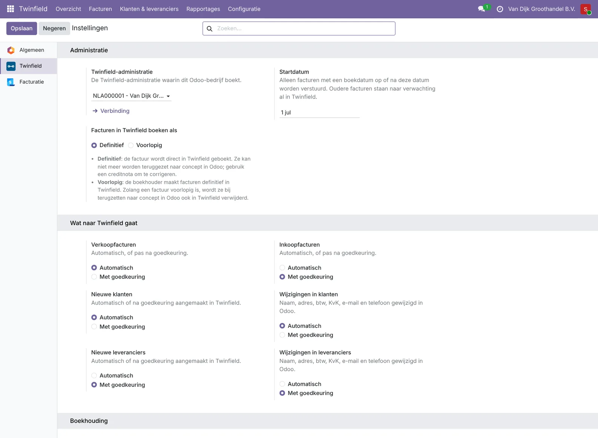Open the Rapportages menu

coord(203,9)
